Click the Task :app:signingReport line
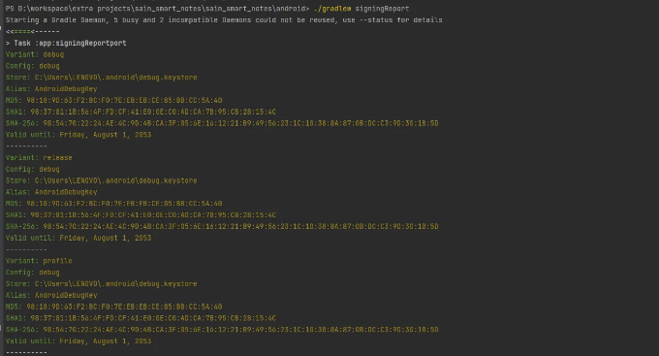The height and width of the screenshot is (356, 659). click(x=66, y=43)
